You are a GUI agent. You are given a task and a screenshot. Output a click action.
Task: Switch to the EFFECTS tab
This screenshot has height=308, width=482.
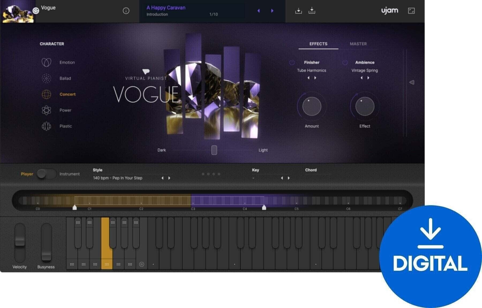coord(318,44)
